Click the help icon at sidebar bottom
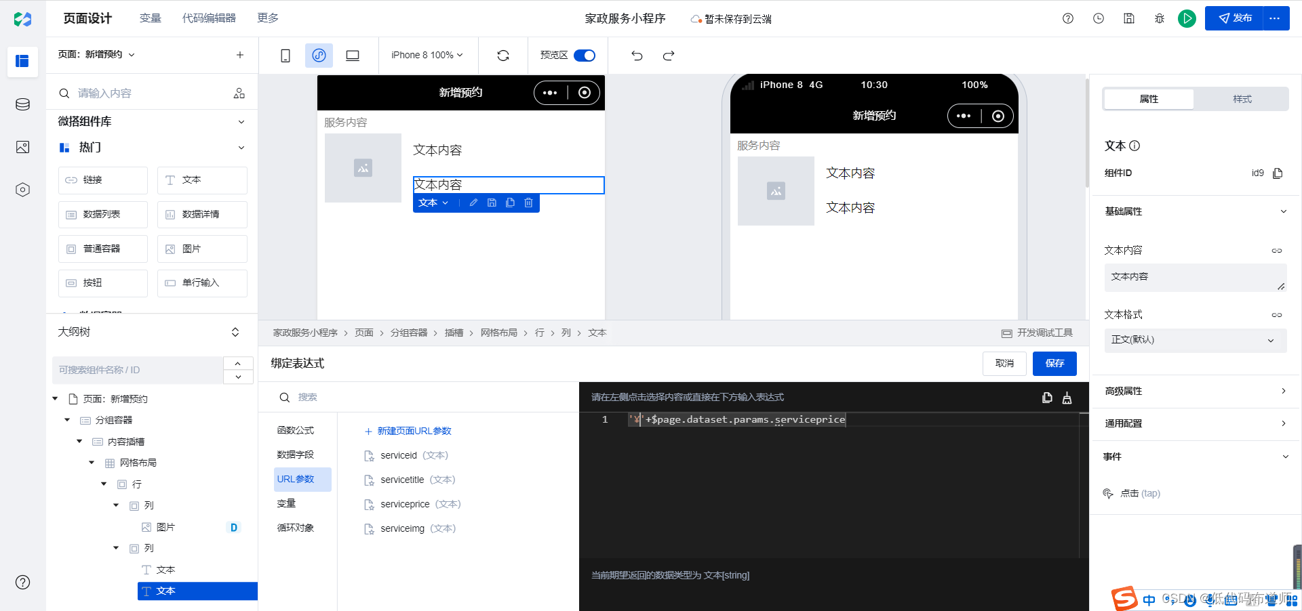Viewport: 1302px width, 611px height. coord(22,582)
